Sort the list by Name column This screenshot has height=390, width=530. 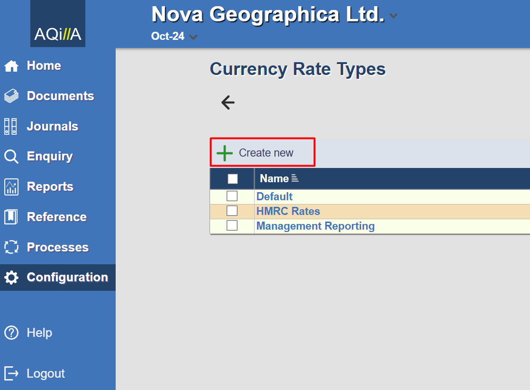pyautogui.click(x=274, y=179)
